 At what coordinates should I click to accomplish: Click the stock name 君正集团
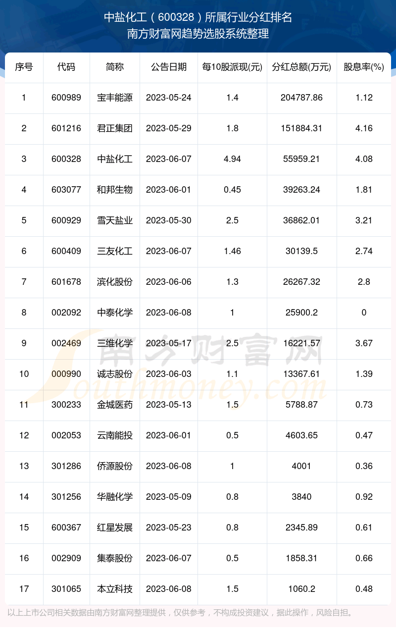(x=115, y=128)
